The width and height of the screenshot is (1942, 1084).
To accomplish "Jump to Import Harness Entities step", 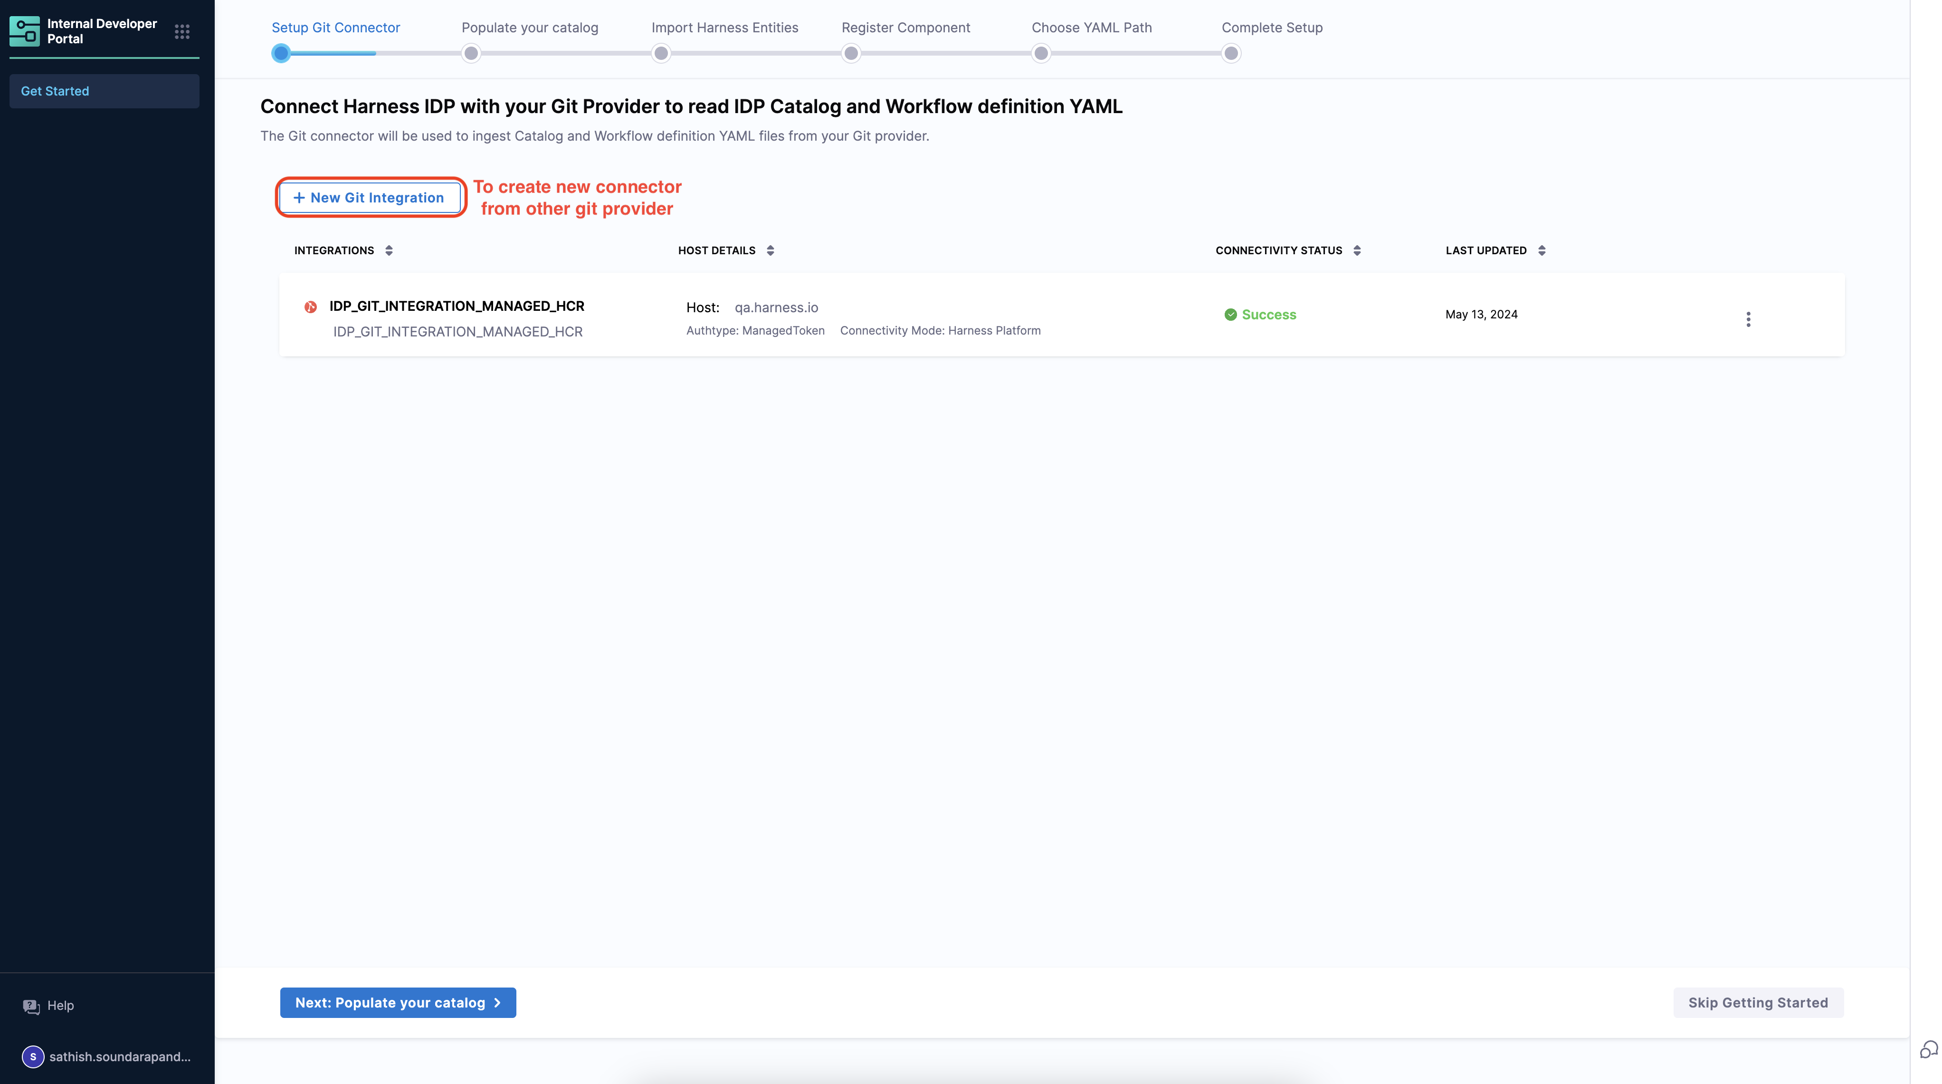I will pyautogui.click(x=661, y=53).
